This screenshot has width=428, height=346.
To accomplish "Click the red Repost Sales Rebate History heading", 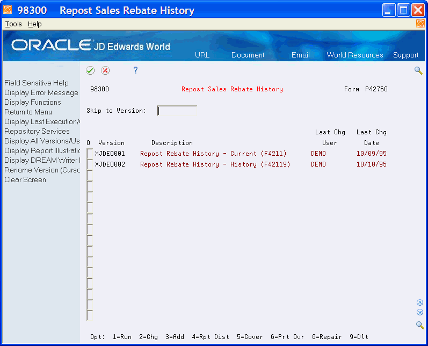I will [x=233, y=89].
